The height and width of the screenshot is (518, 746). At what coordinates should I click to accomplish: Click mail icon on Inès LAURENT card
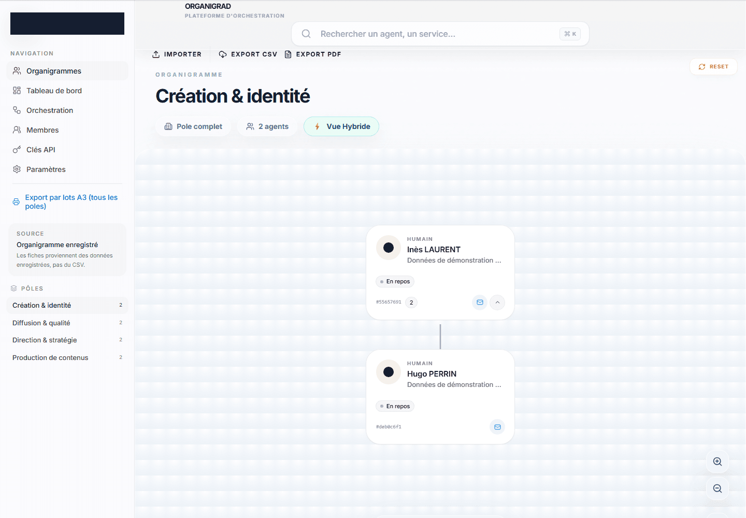[480, 303]
